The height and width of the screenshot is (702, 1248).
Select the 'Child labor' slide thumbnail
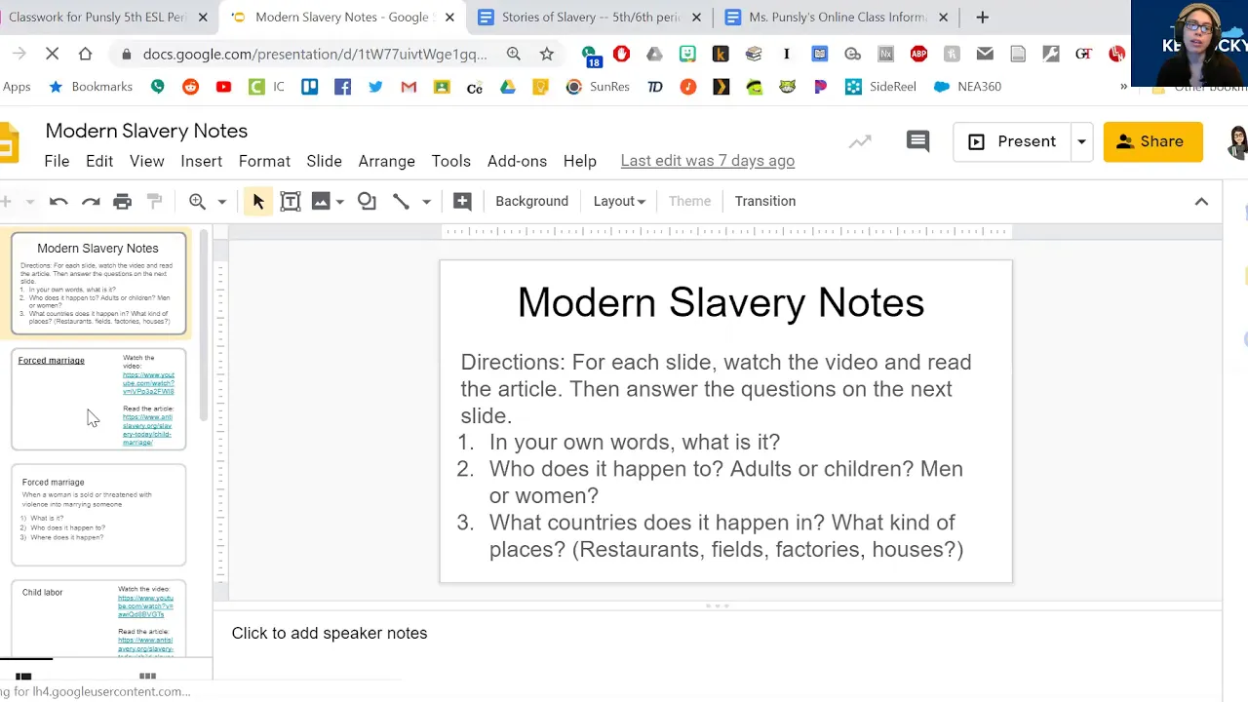98,619
